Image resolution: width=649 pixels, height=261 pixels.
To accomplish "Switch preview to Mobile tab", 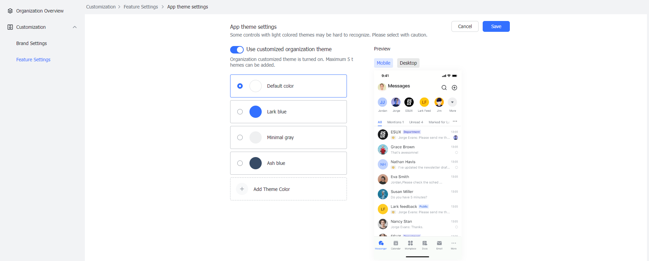I will (384, 63).
